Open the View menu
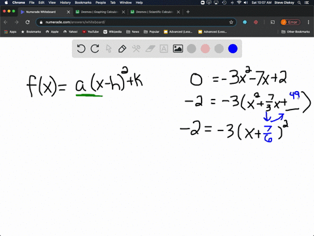314x236 pixels. point(52,3)
